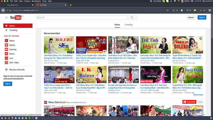Viewport: 213px width, 120px height.
Task: Open the Giọng Ca Xưa Bolero thumbnail
Action: pyautogui.click(x=188, y=45)
